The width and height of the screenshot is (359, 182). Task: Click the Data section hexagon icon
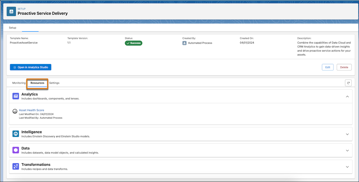pos(15,150)
